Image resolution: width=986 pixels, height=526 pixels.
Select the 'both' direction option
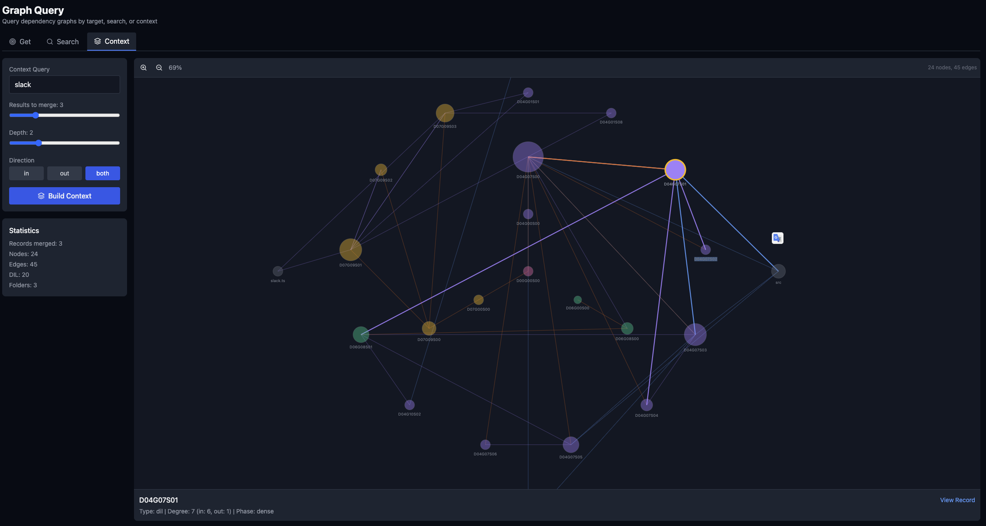(102, 173)
